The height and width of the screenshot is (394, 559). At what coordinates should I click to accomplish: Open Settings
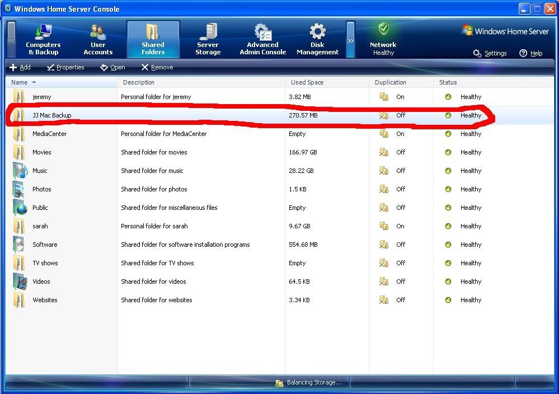[x=490, y=53]
